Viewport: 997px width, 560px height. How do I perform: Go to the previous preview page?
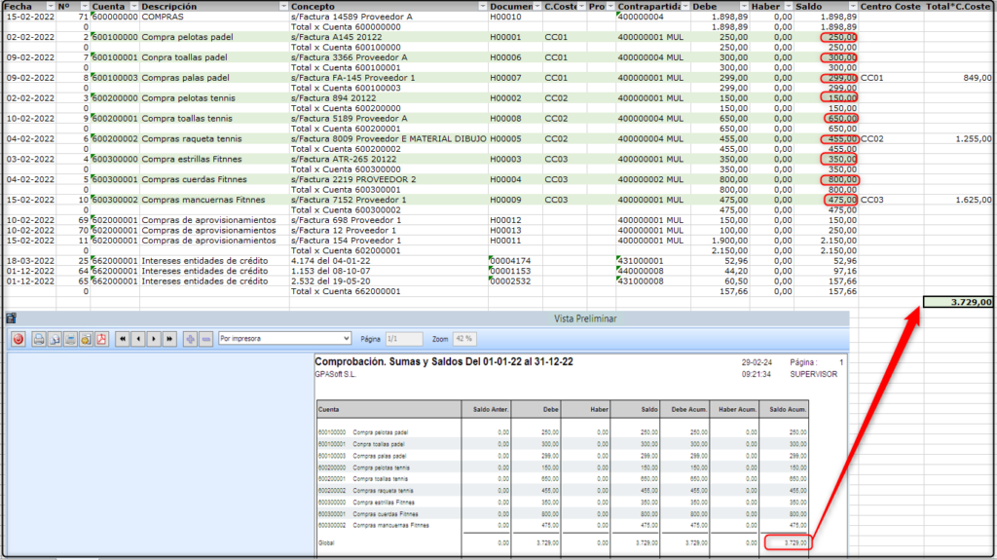pos(139,339)
